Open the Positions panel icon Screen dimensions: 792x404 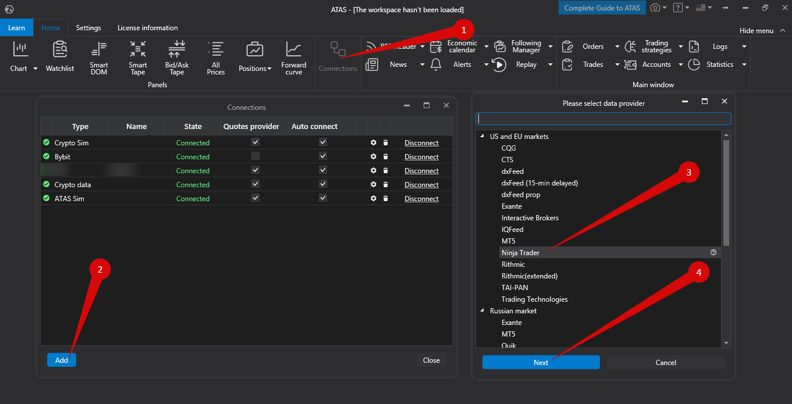pyautogui.click(x=254, y=49)
